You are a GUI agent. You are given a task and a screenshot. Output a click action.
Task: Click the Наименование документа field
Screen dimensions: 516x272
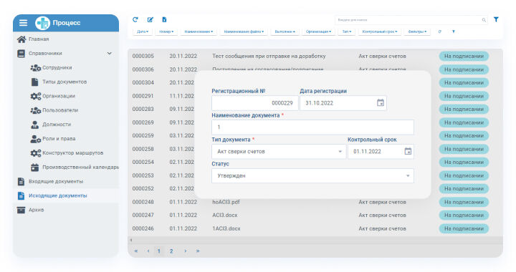coord(312,127)
